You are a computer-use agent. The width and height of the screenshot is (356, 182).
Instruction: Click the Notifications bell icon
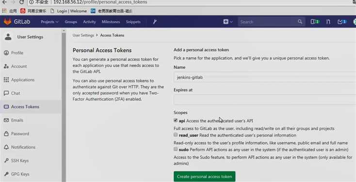6,147
